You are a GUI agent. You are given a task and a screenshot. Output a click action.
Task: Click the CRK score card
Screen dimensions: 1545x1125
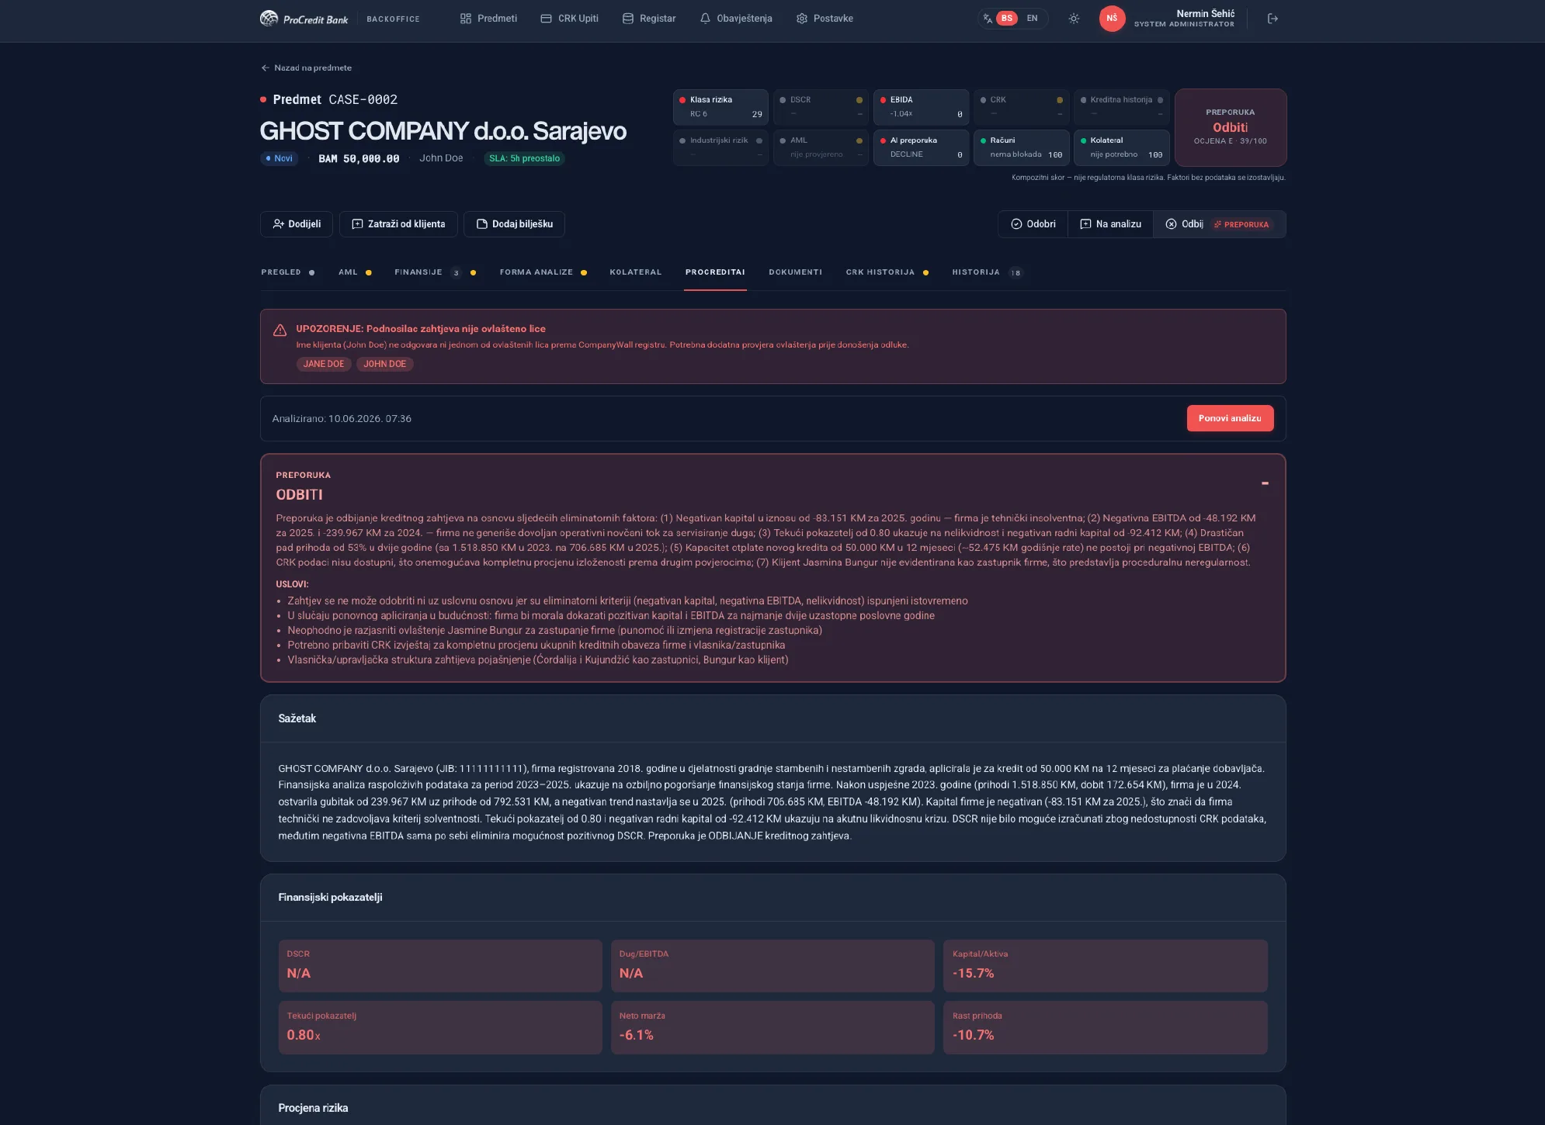tap(1021, 107)
